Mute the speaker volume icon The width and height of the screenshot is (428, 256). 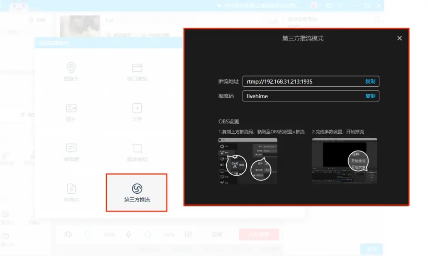pos(68,235)
